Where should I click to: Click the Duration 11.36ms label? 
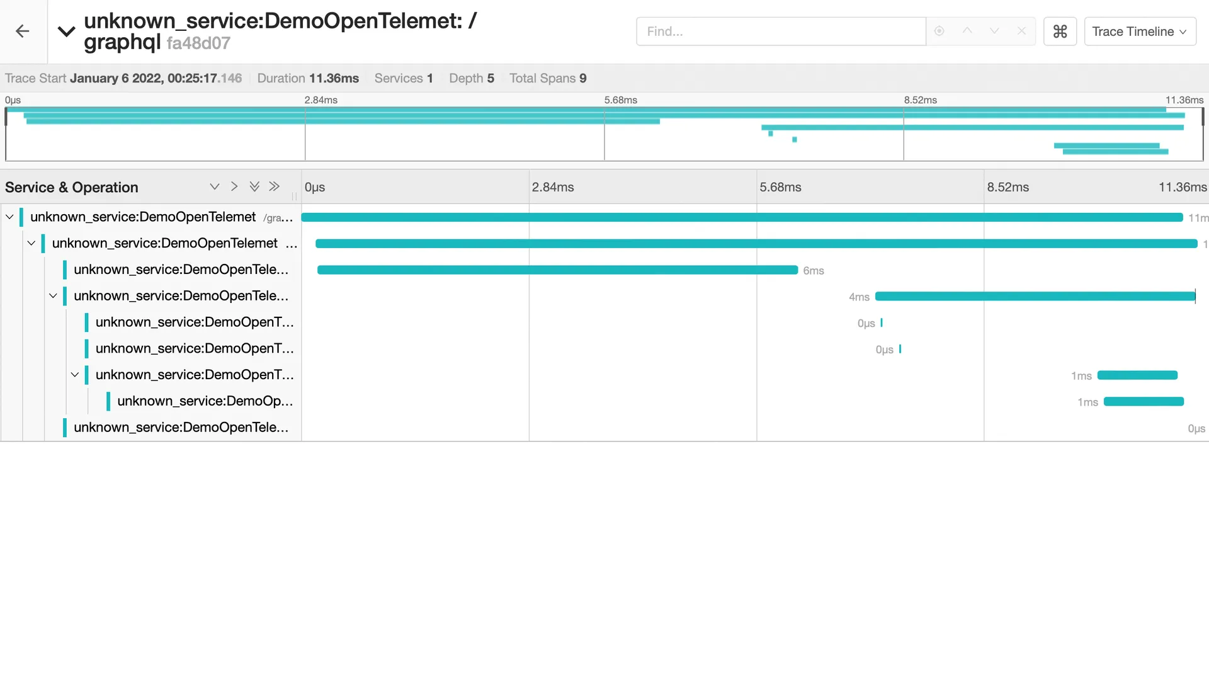pos(308,78)
